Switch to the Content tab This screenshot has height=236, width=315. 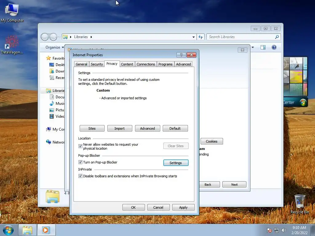[x=127, y=64]
